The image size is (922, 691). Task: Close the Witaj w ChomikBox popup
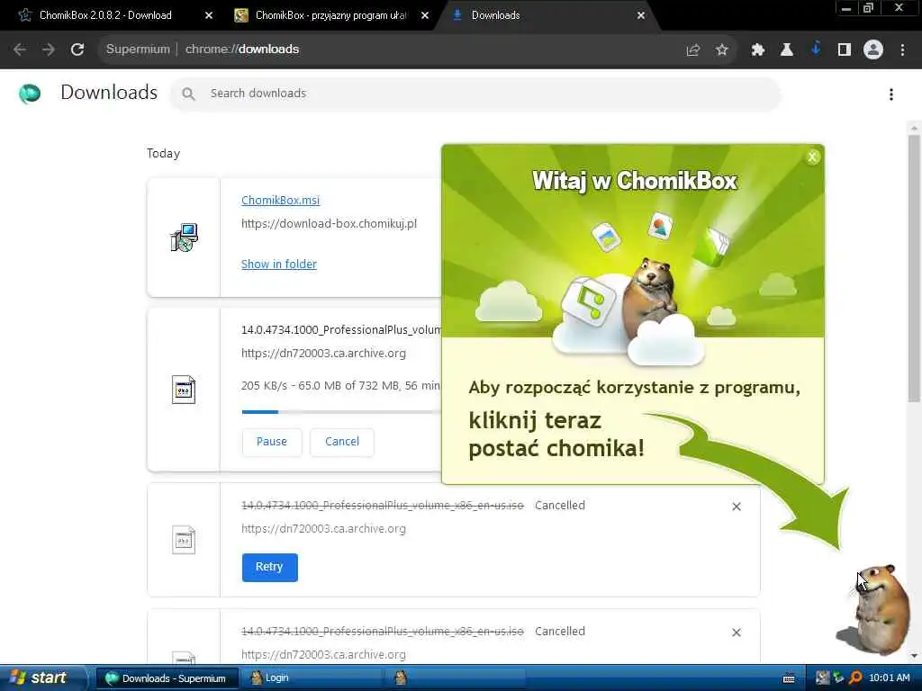pyautogui.click(x=812, y=157)
